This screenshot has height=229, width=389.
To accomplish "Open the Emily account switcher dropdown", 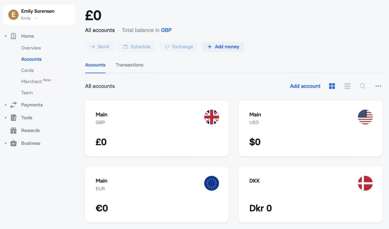I will (x=29, y=18).
